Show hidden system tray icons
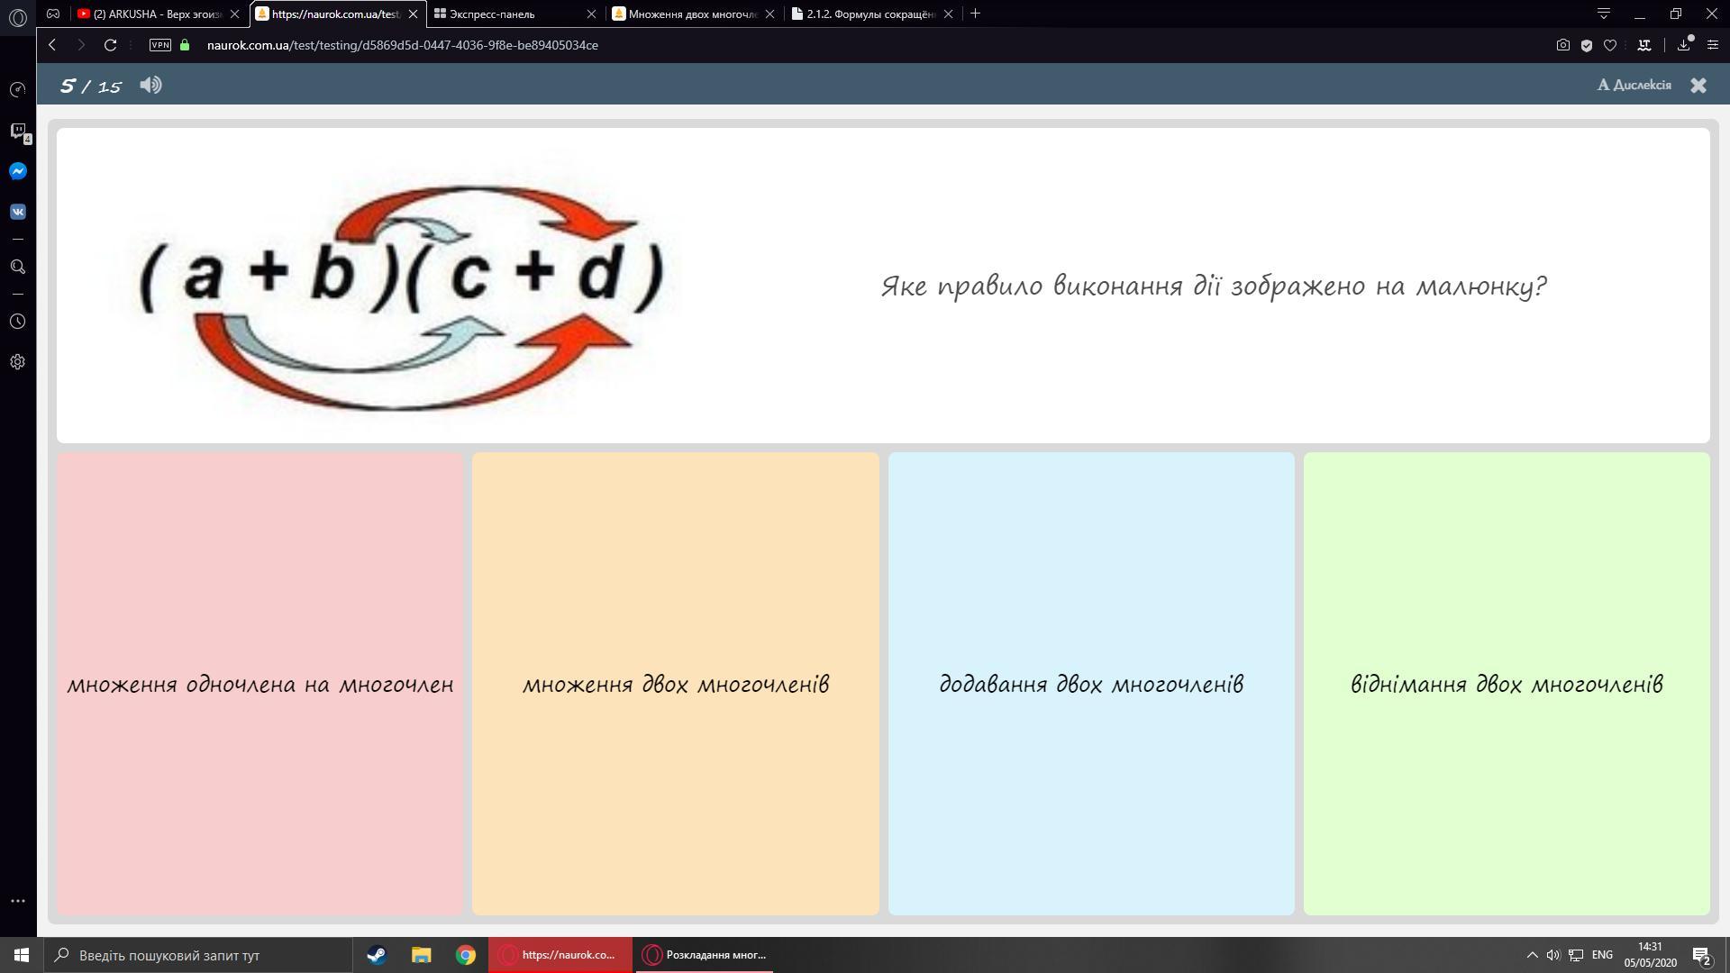 pos(1532,955)
